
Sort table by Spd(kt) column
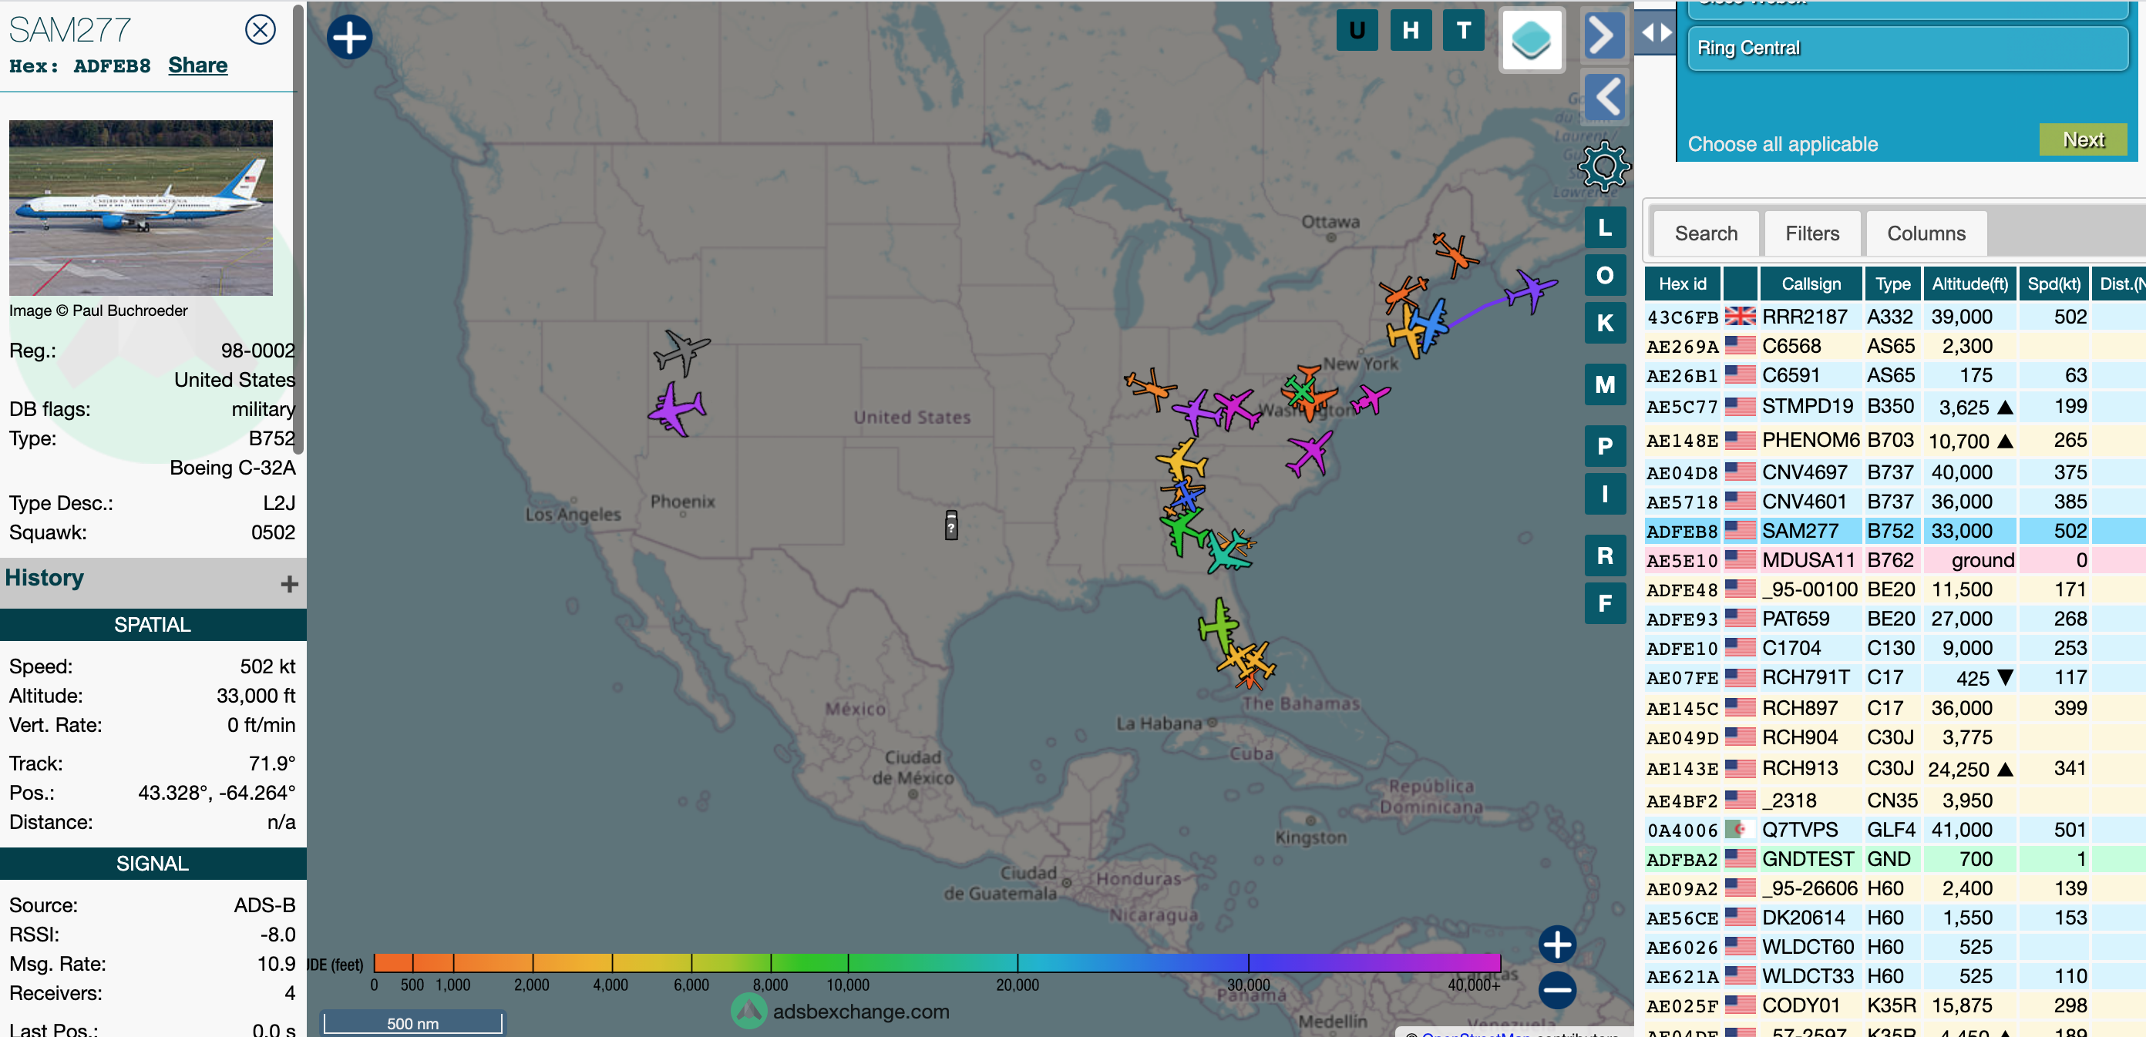click(2053, 284)
